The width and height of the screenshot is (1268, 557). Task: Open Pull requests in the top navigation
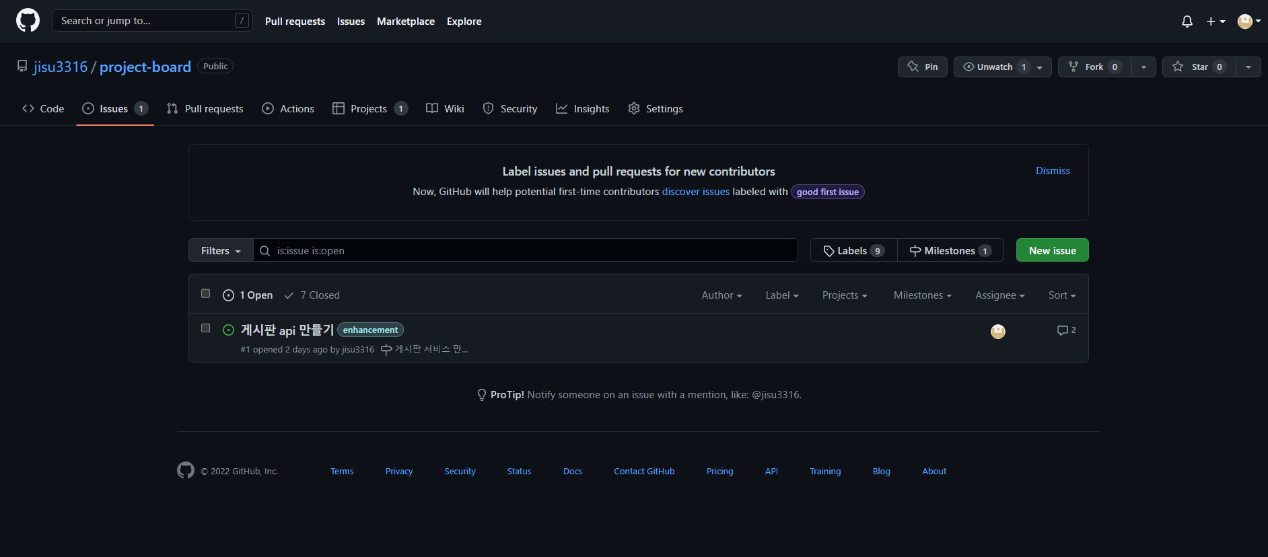[x=295, y=22]
